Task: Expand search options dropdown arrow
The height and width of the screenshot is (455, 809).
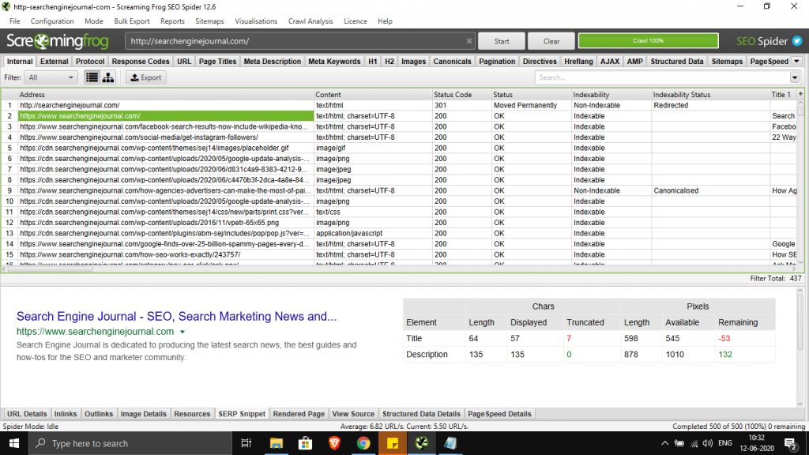Action: [x=795, y=77]
